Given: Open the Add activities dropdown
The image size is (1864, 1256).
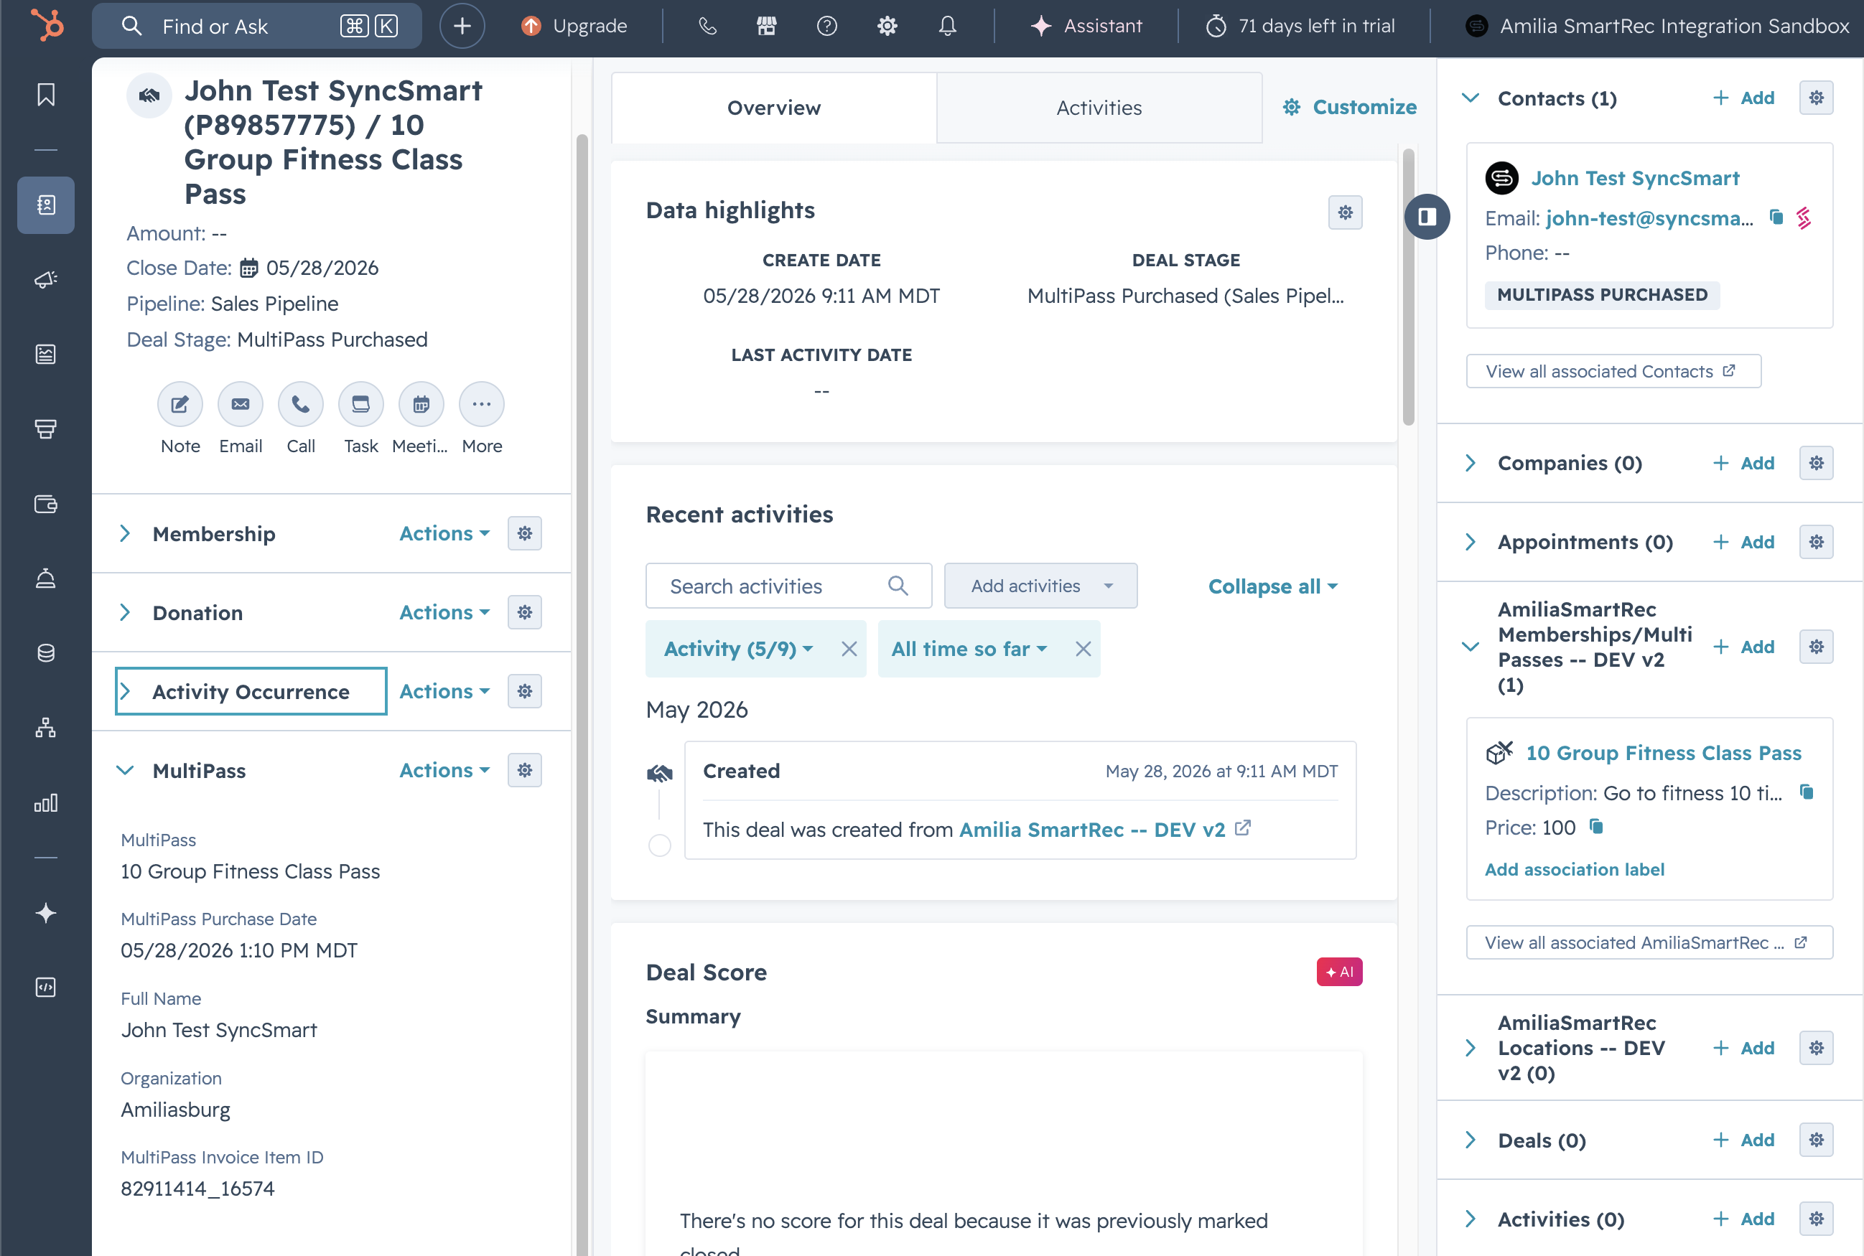Looking at the screenshot, I should 1040,586.
